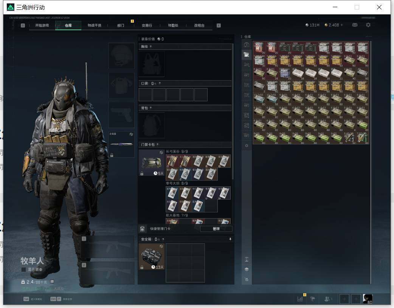Click the 背包 help question mark
Image resolution: width=394 pixels, height=308 pixels.
(150, 108)
